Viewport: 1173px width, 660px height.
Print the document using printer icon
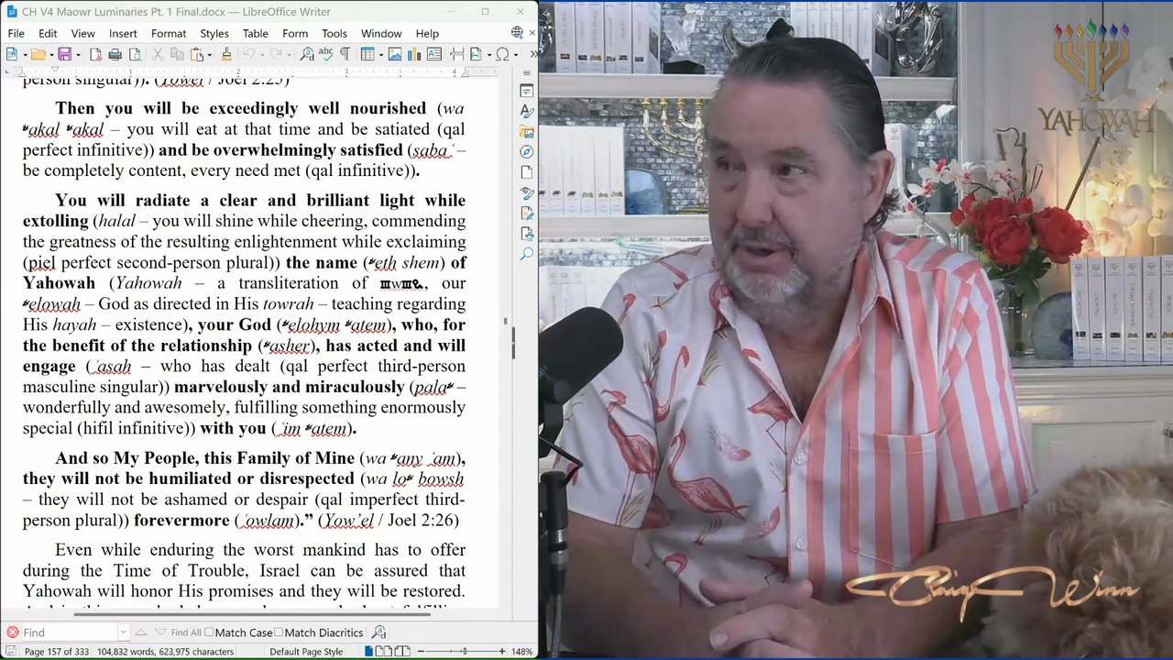click(115, 55)
